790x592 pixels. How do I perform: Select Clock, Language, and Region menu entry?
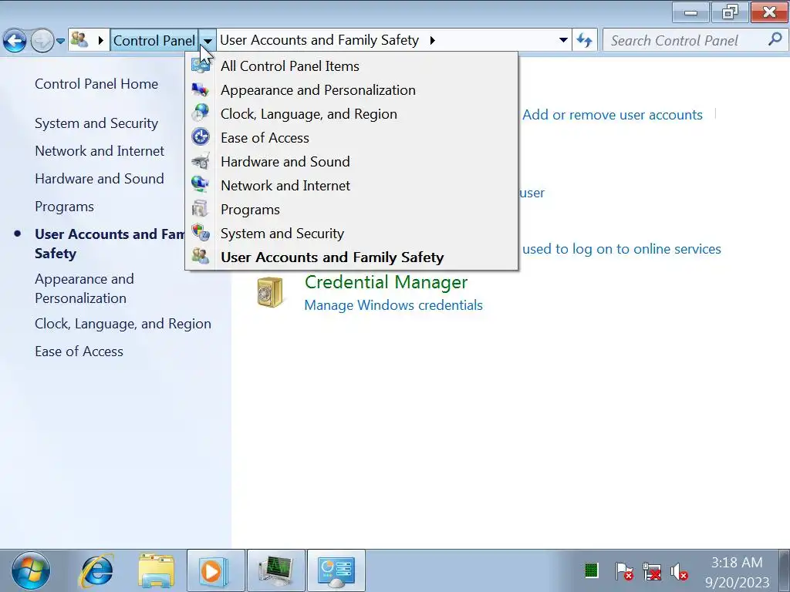(x=352, y=114)
